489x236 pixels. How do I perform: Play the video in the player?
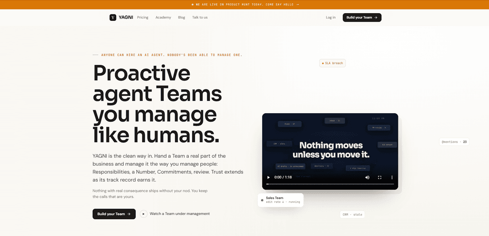pyautogui.click(x=268, y=177)
